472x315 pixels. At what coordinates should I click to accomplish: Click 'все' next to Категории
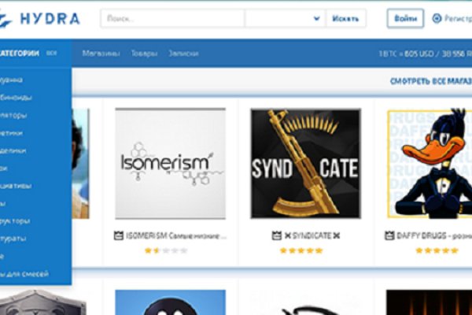pos(51,54)
